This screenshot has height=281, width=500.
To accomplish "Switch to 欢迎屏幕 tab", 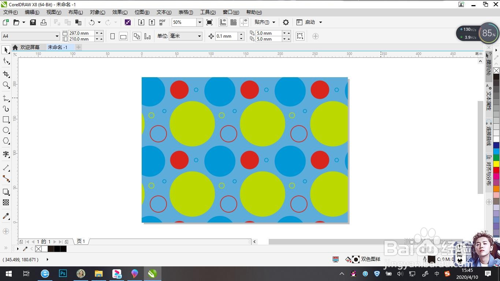I will pyautogui.click(x=30, y=48).
